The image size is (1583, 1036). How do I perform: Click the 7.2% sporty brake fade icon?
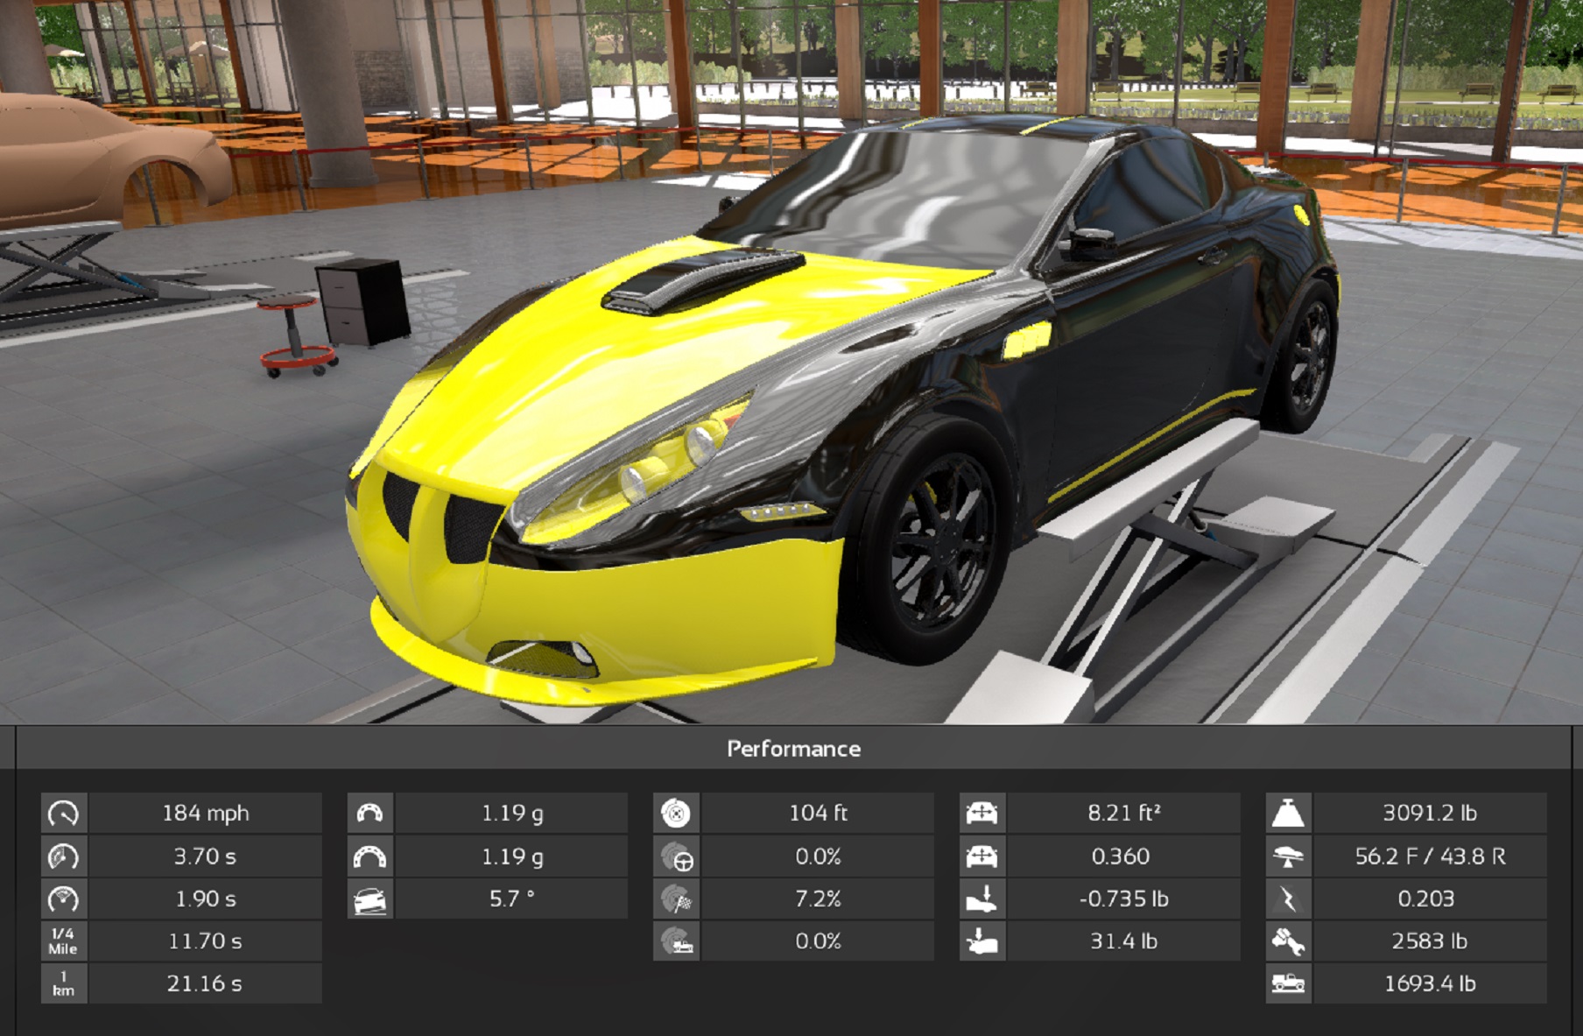(x=676, y=899)
